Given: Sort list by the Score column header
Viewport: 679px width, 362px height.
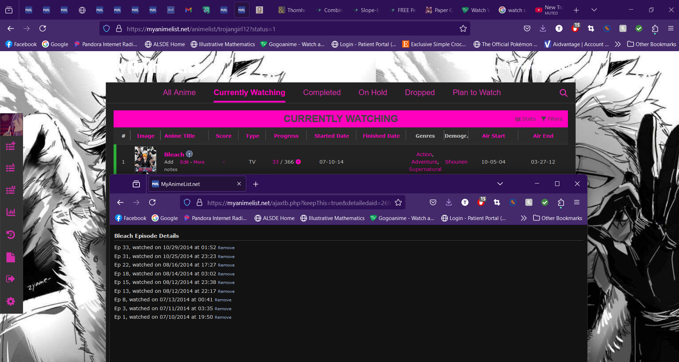Looking at the screenshot, I should click(x=223, y=136).
